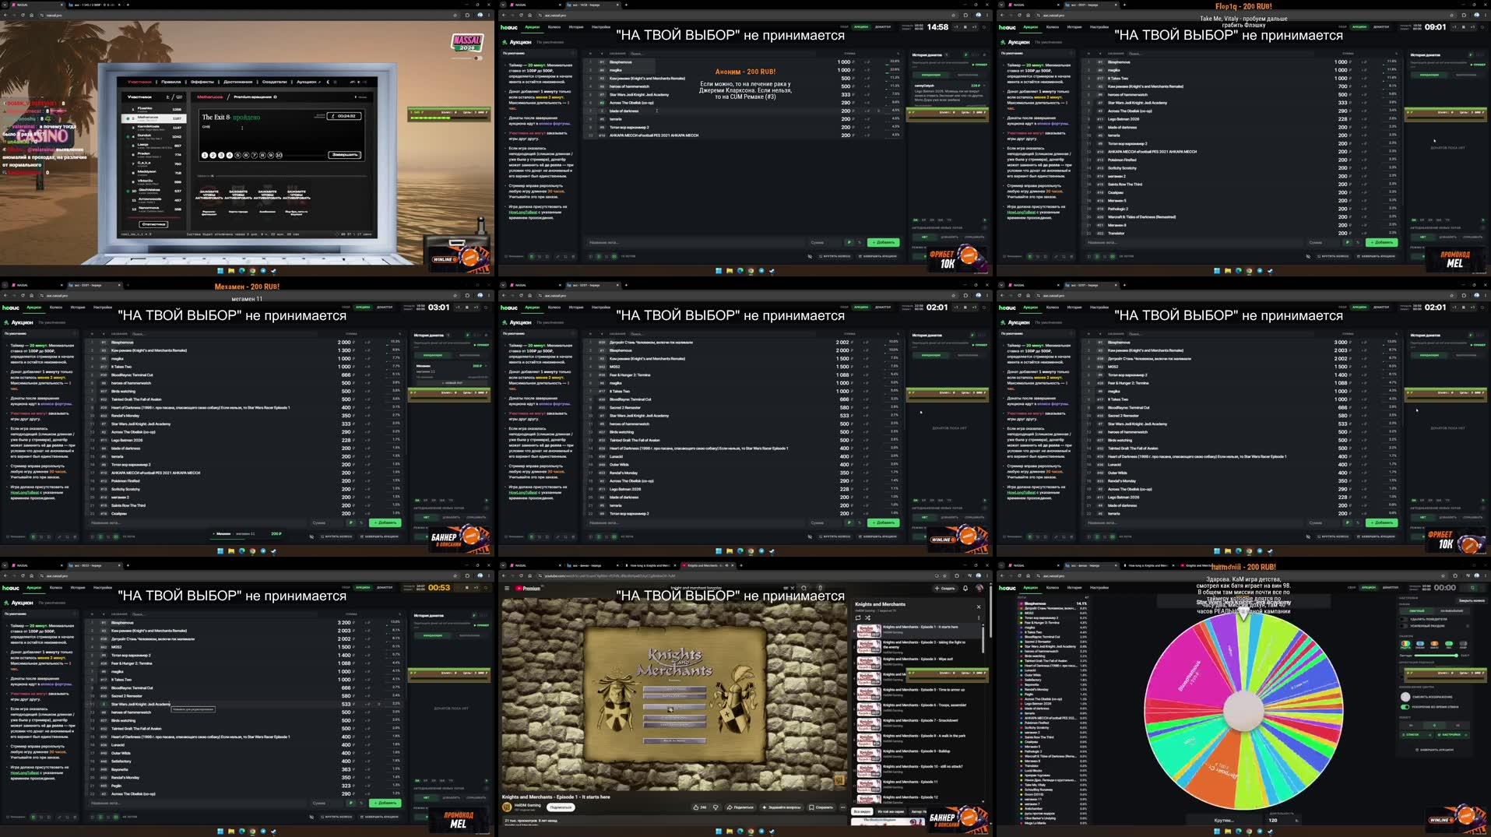Pause the 14:58 auction timer

click(965, 27)
